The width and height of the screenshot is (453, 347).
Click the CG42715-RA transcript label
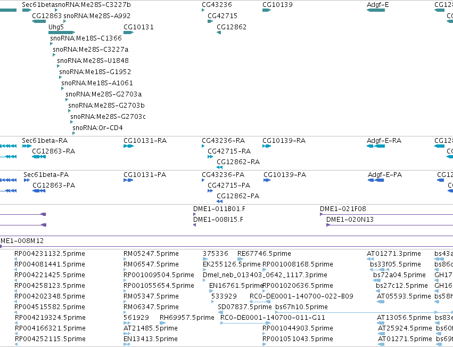click(229, 151)
